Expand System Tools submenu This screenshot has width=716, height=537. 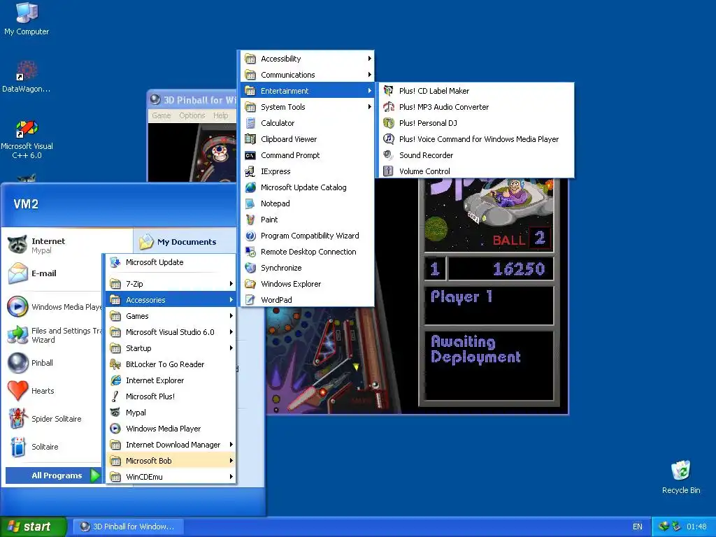pyautogui.click(x=308, y=107)
